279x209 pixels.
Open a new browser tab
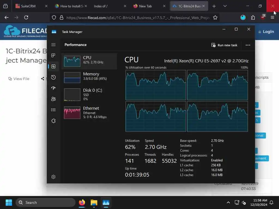pyautogui.click(x=214, y=6)
